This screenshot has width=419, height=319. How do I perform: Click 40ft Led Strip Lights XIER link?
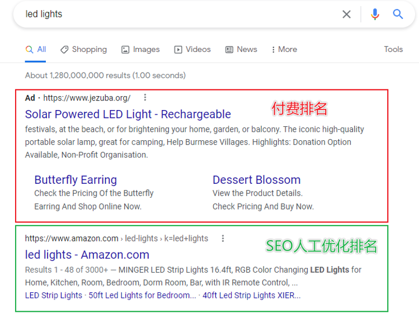click(x=251, y=295)
